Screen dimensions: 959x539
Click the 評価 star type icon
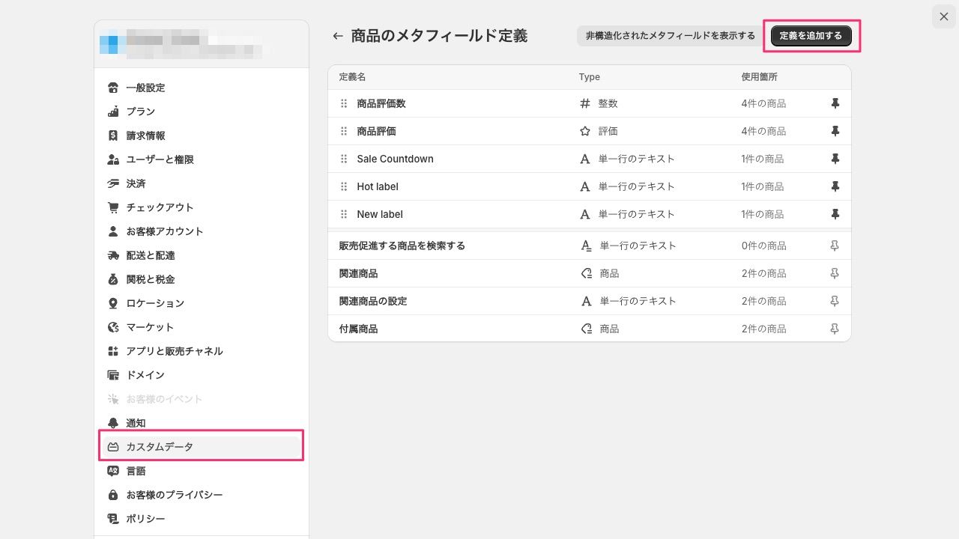(x=585, y=131)
